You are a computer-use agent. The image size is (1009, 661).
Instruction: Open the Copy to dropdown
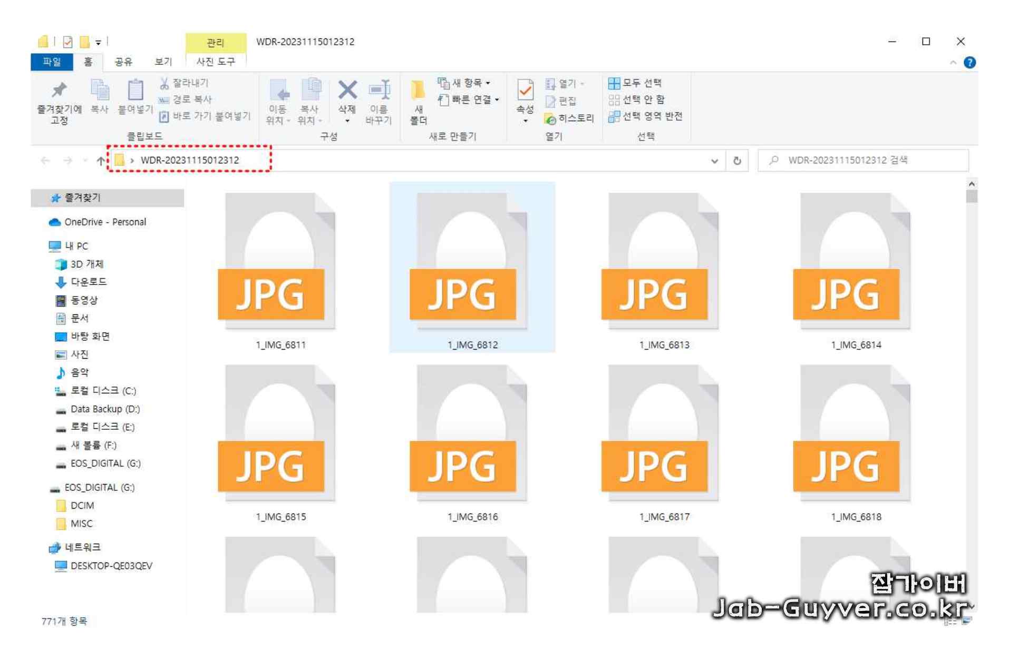point(310,103)
